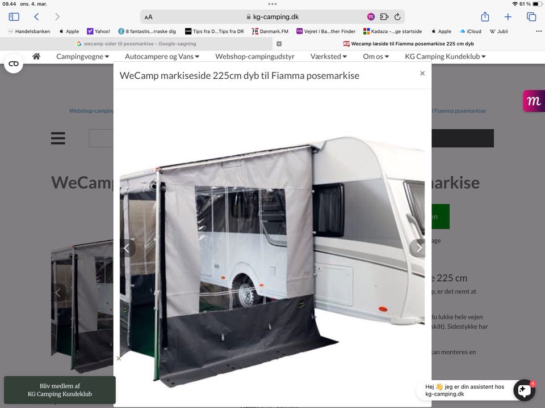Show previous image in the lightbox

[127, 248]
